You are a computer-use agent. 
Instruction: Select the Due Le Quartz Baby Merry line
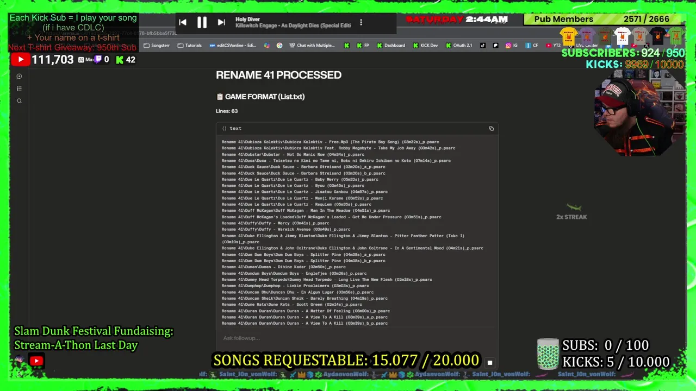pyautogui.click(x=300, y=179)
